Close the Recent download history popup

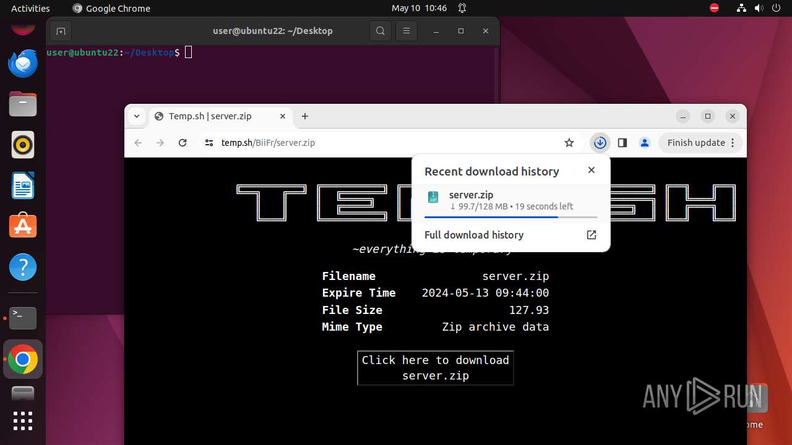(592, 171)
